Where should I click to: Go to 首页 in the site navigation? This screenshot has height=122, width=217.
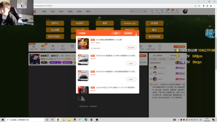tap(44, 11)
